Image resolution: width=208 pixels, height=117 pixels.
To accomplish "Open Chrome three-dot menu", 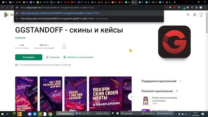I will coord(205,7).
